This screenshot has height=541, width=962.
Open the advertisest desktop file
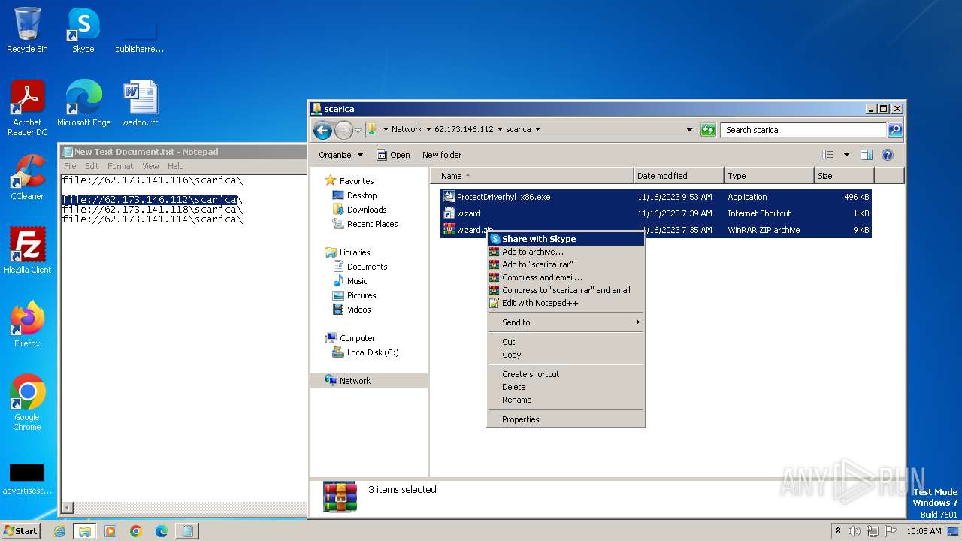(x=27, y=479)
